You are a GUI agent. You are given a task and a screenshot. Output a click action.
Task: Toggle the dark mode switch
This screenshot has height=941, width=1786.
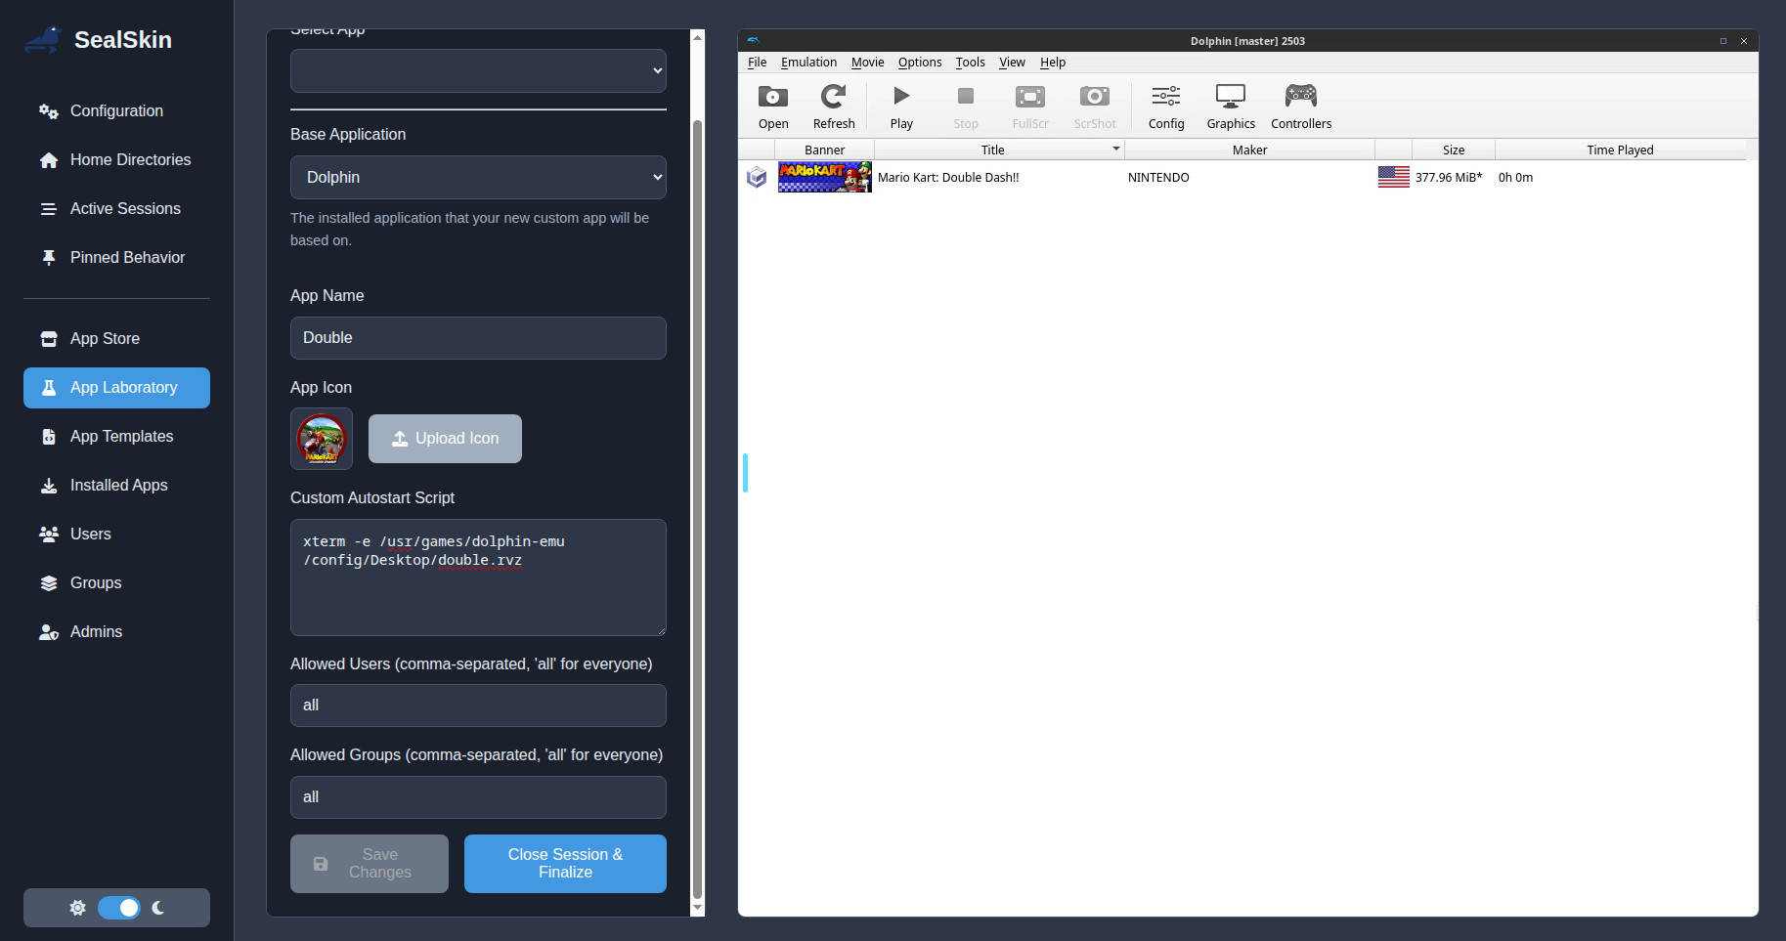[x=119, y=908]
